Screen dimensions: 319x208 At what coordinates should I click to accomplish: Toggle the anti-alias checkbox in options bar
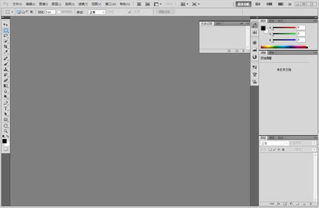[59, 12]
